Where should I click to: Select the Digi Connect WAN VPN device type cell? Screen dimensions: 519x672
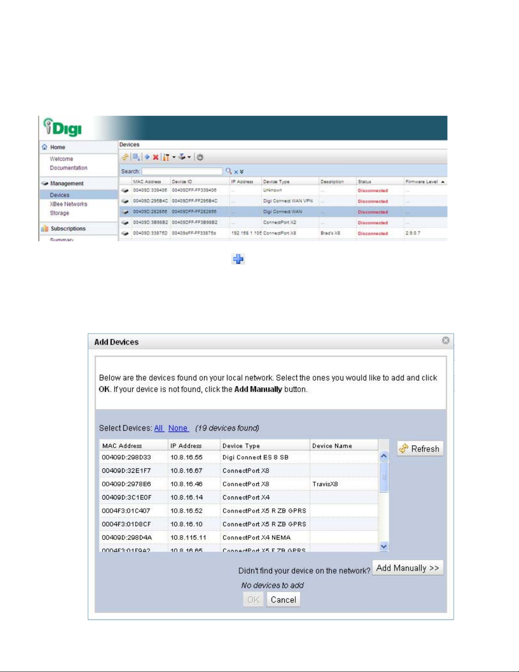pyautogui.click(x=288, y=201)
